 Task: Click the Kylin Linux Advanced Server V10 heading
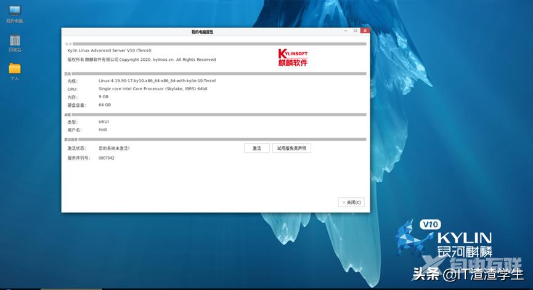[109, 50]
